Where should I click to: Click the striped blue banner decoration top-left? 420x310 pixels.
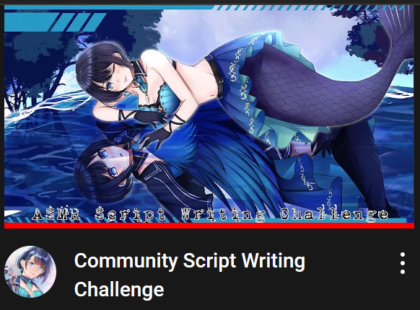55,22
